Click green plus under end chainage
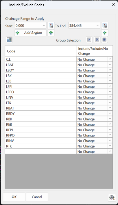 pos(105,33)
